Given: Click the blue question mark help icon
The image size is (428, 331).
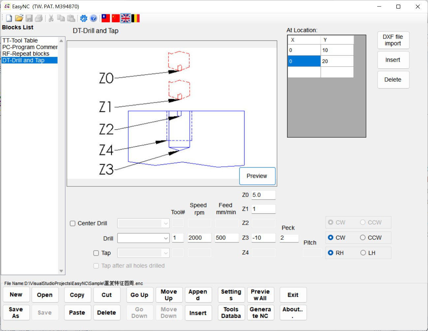Looking at the screenshot, I should point(93,18).
